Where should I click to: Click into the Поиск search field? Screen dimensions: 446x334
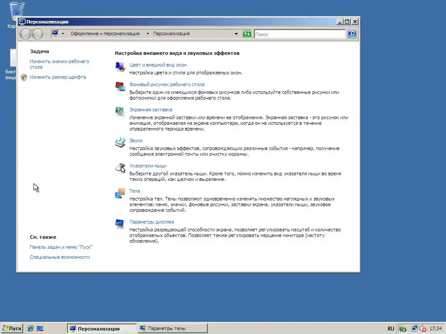click(x=300, y=34)
